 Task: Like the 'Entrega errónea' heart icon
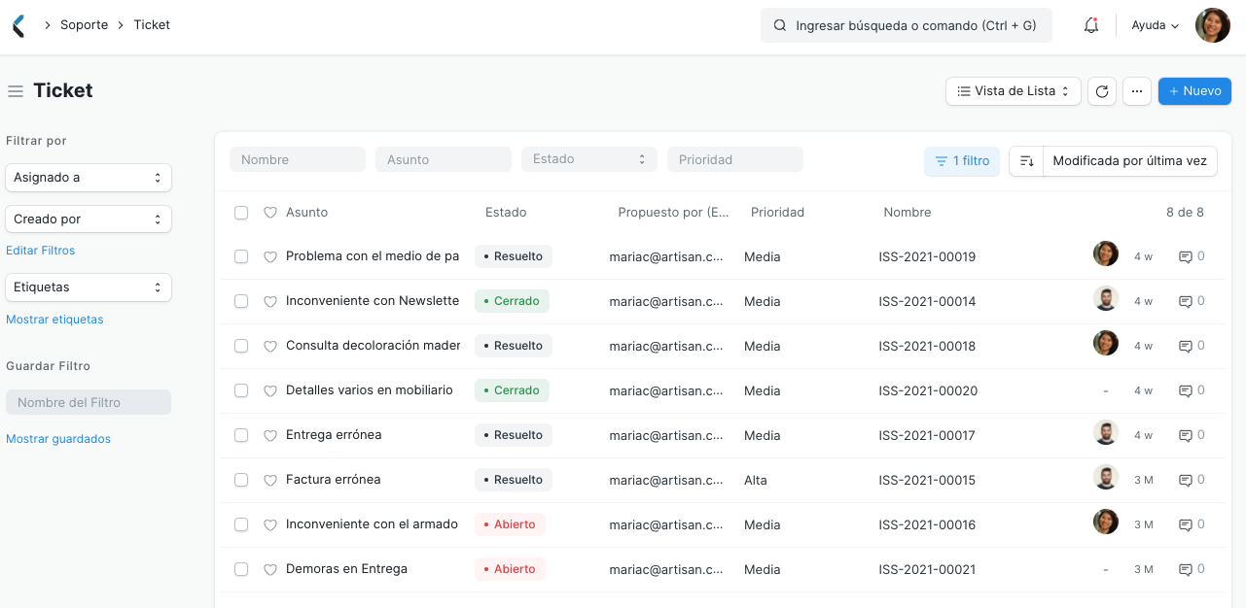coord(270,436)
